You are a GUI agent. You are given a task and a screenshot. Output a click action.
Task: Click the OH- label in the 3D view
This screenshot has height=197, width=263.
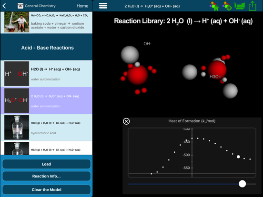pos(148,44)
